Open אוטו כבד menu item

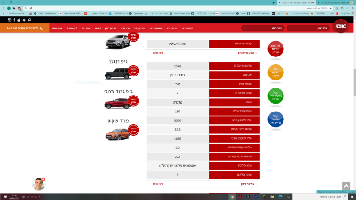pos(86,28)
